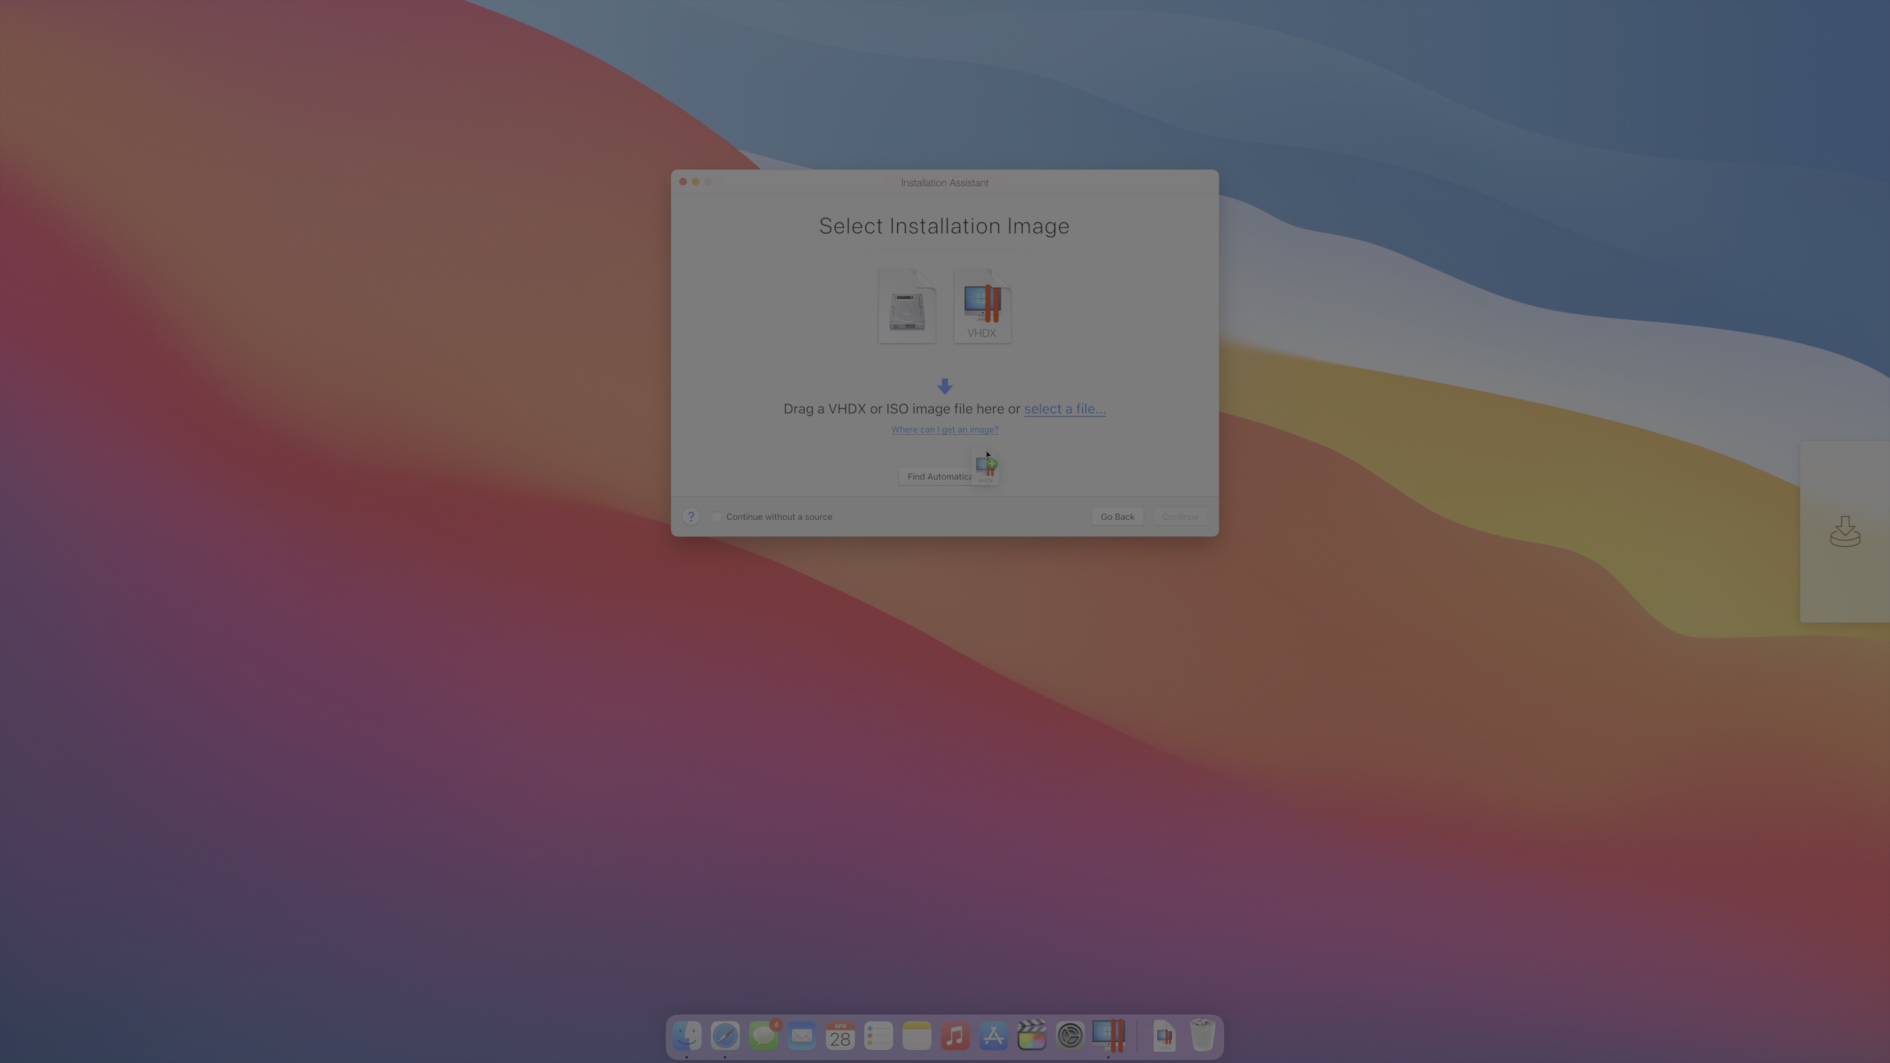
Task: Enable Continue without a source checkbox
Action: (x=718, y=516)
